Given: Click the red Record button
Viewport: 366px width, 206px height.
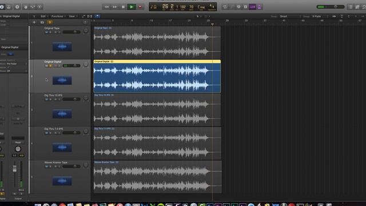Looking at the screenshot, I should pos(140,7).
